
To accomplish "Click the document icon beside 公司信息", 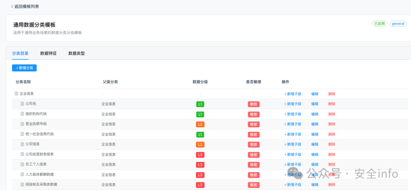I will coord(22,144).
